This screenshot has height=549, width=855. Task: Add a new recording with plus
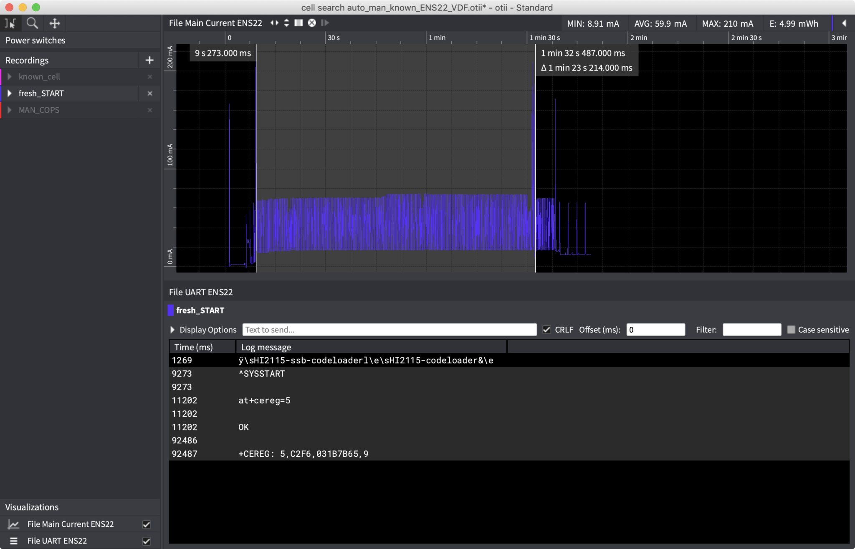click(149, 61)
